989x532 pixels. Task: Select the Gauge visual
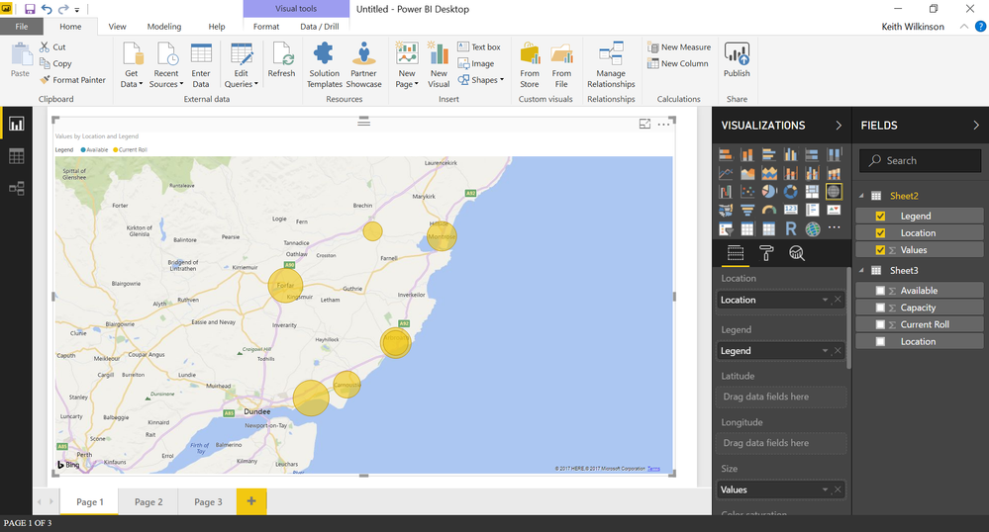(769, 210)
